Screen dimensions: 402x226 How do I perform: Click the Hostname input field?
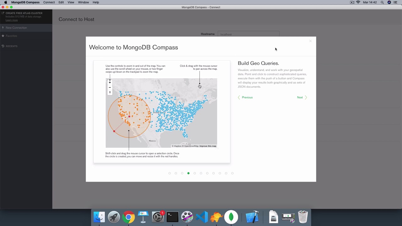pos(248,34)
